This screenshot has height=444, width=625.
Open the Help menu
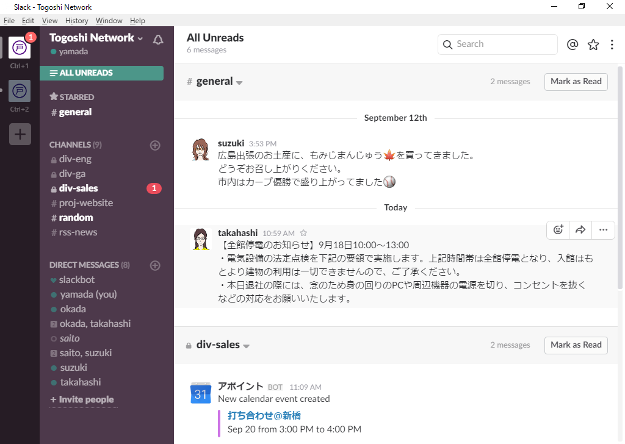pyautogui.click(x=137, y=21)
